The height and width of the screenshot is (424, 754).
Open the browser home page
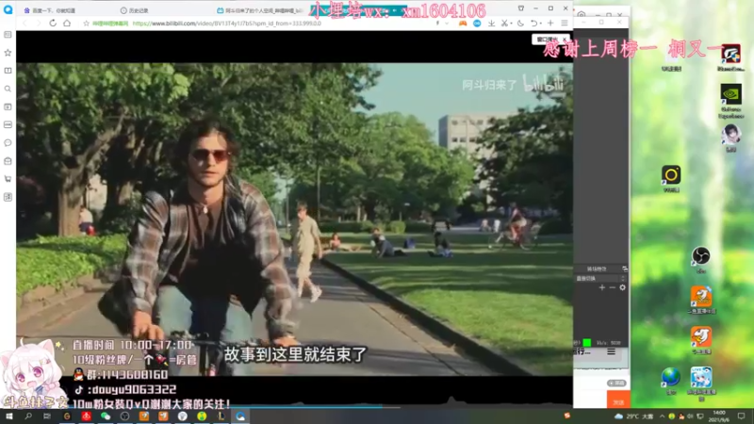(67, 23)
